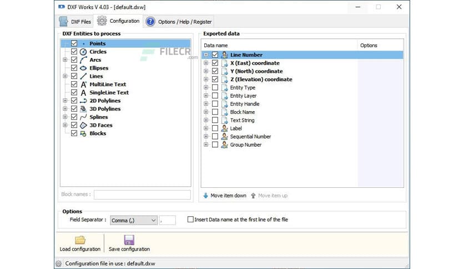The height and width of the screenshot is (269, 464).
Task: Expand the 2D Polylines node
Action: (65, 101)
